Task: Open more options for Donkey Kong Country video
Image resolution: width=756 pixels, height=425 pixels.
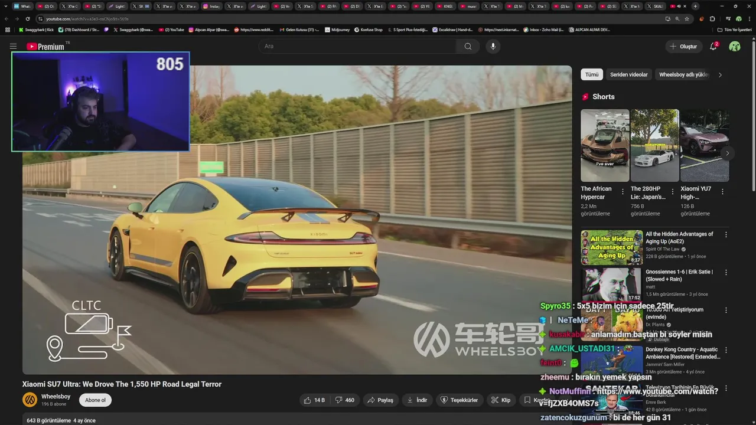Action: [x=726, y=349]
